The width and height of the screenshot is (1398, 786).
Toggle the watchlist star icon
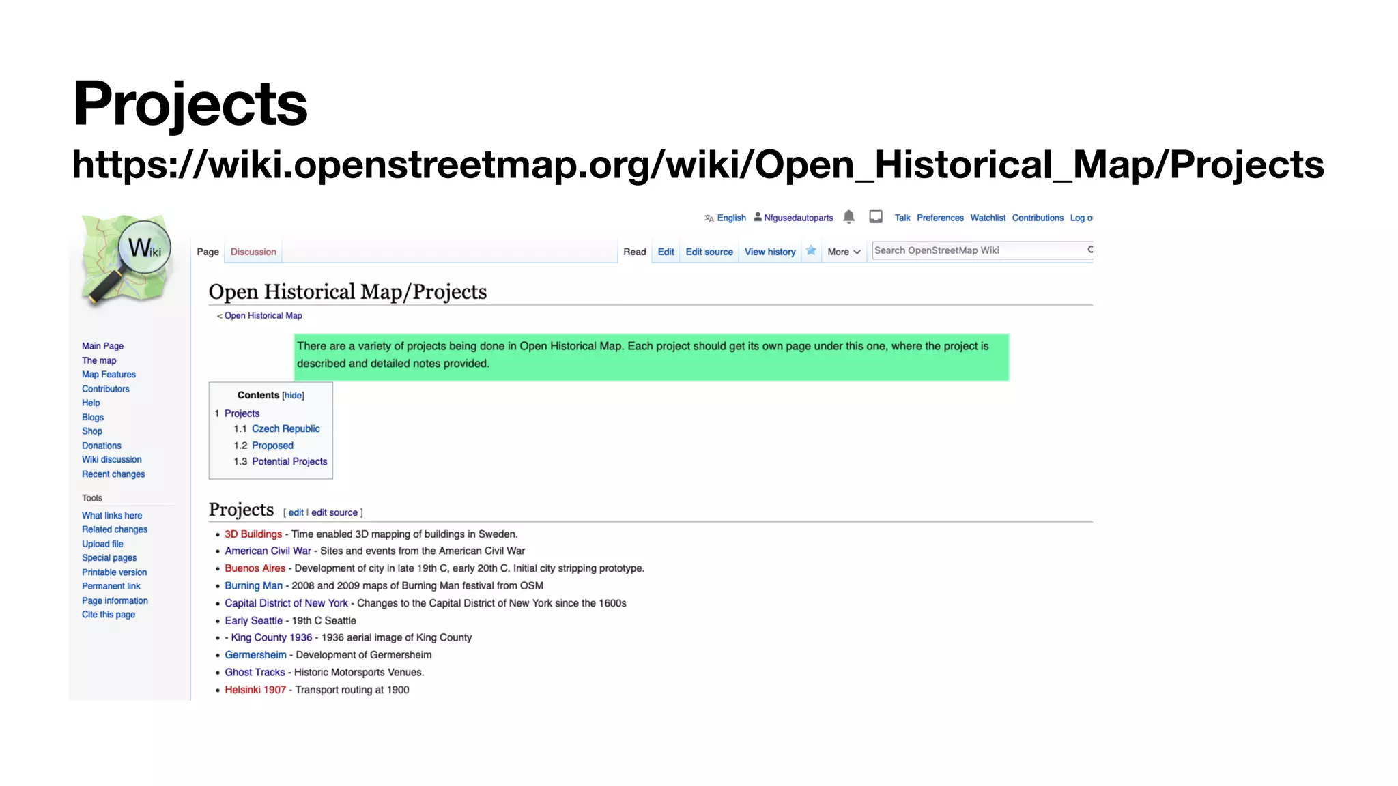click(x=811, y=250)
